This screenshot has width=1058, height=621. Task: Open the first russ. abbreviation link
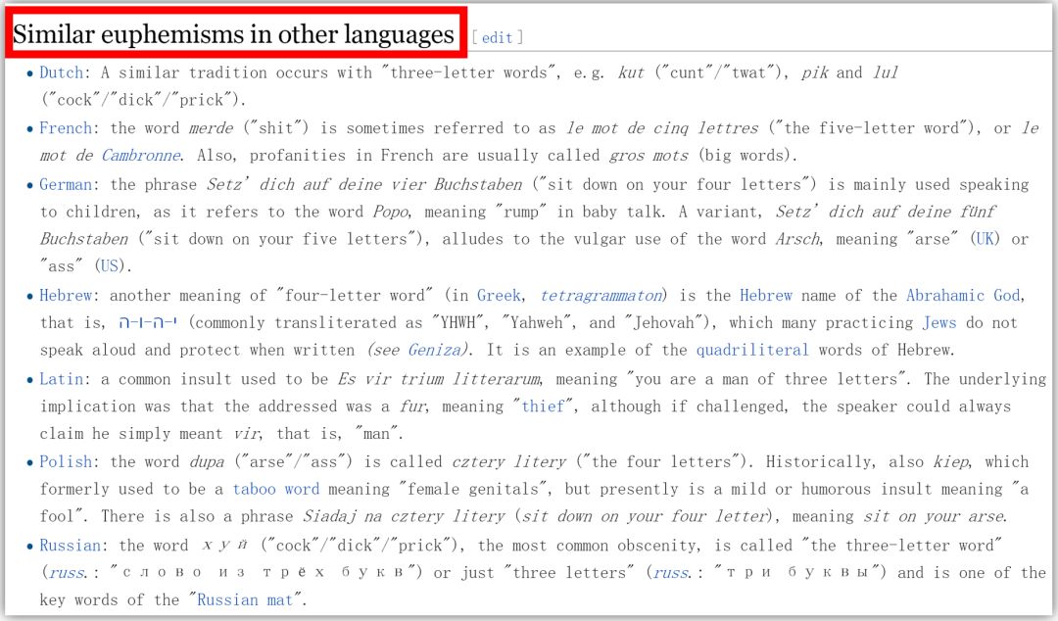[x=67, y=572]
